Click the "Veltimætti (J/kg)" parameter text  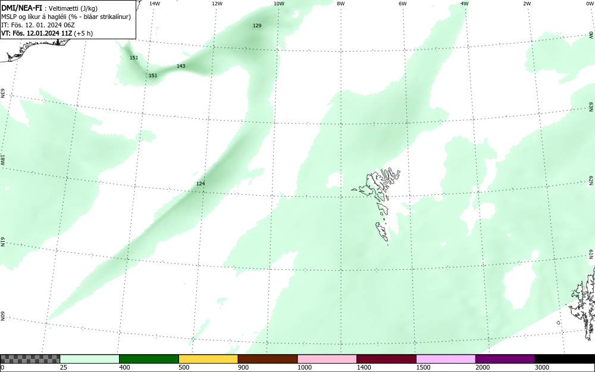click(x=73, y=8)
